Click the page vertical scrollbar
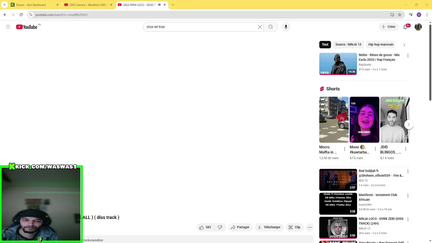This screenshot has width=432, height=243. click(x=430, y=62)
